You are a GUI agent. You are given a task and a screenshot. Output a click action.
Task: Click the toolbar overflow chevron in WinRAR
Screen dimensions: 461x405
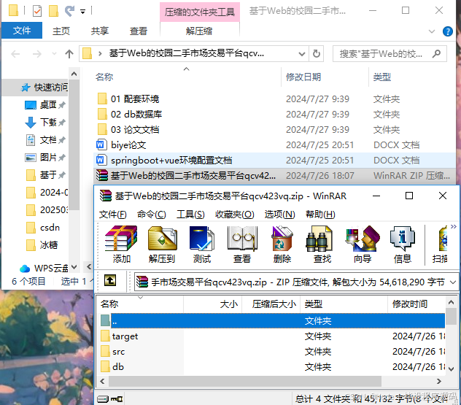tap(453, 226)
